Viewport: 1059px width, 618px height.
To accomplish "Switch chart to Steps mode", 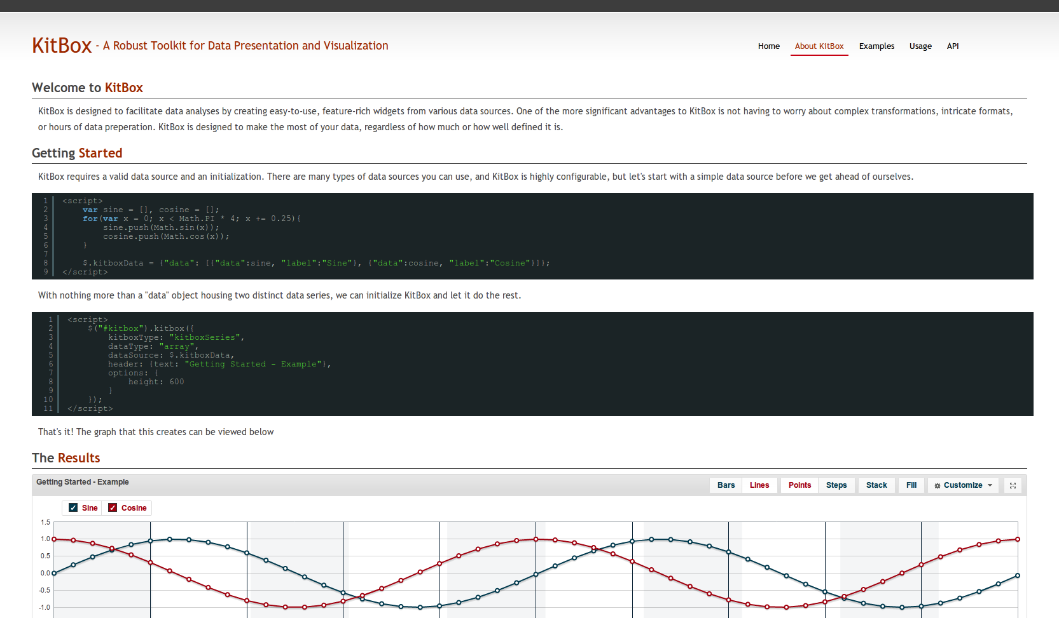I will point(836,485).
